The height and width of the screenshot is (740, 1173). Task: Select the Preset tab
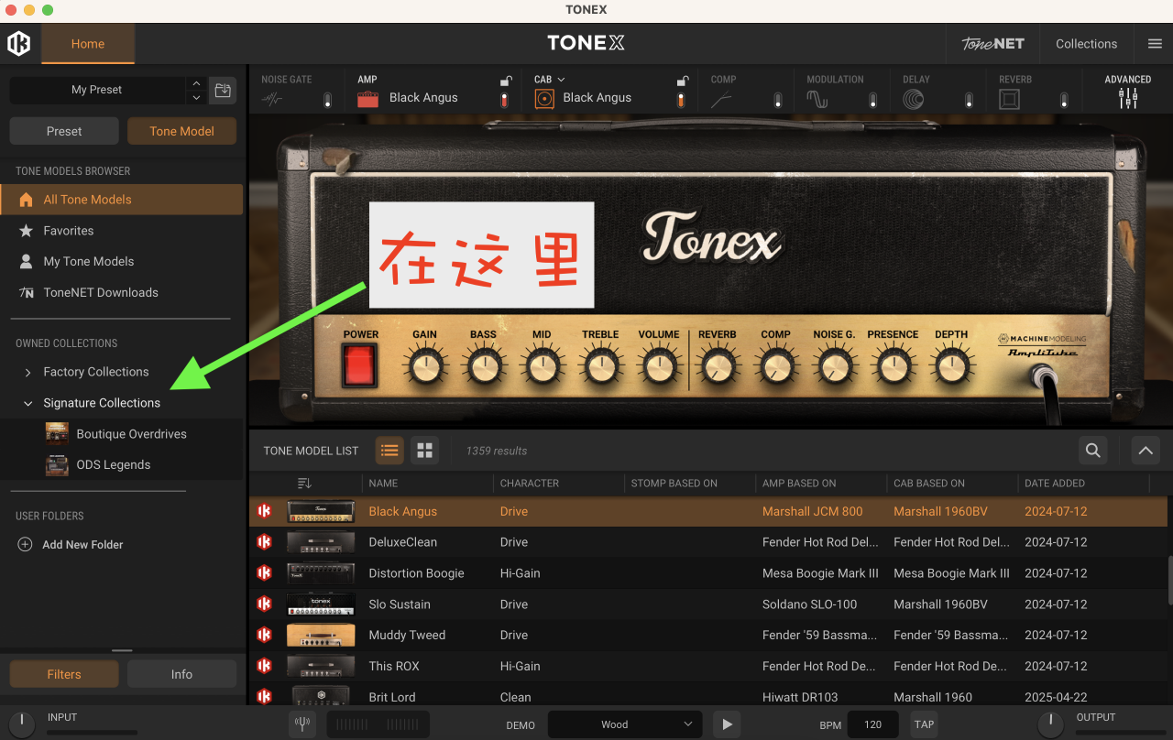[64, 131]
